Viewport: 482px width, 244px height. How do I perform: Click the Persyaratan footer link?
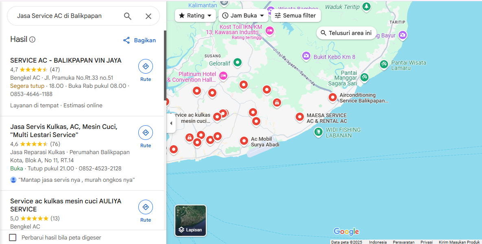pos(403,242)
